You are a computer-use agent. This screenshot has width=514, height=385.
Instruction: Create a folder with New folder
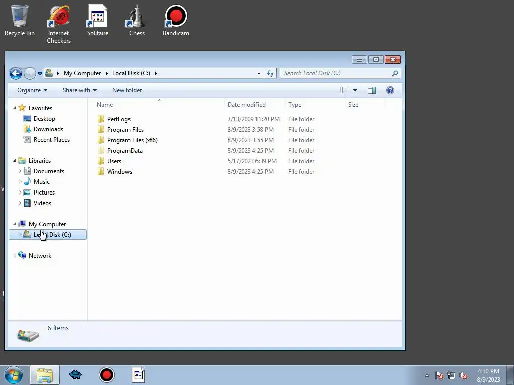click(x=127, y=90)
